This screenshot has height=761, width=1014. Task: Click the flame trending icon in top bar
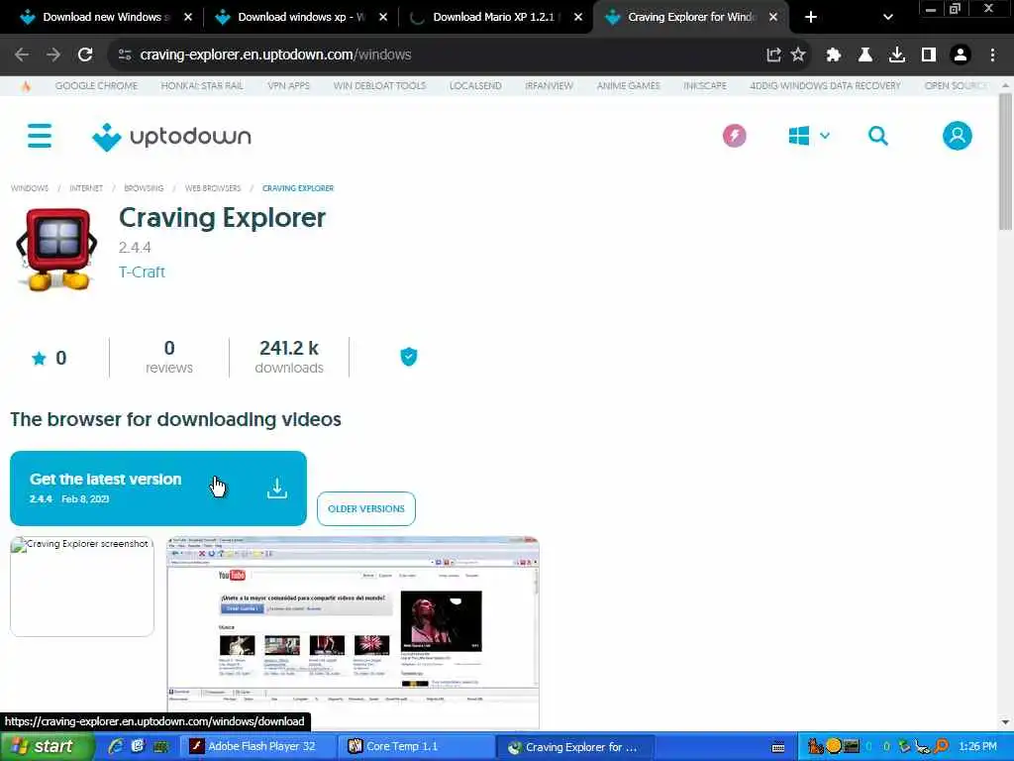tap(26, 86)
